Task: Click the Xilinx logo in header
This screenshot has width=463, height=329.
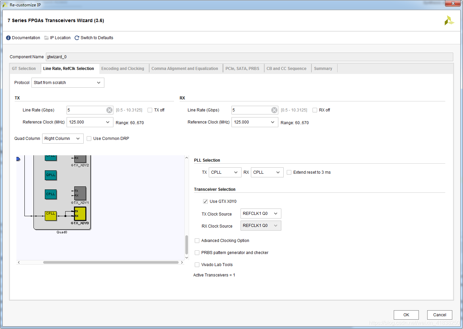Action: 449,21
